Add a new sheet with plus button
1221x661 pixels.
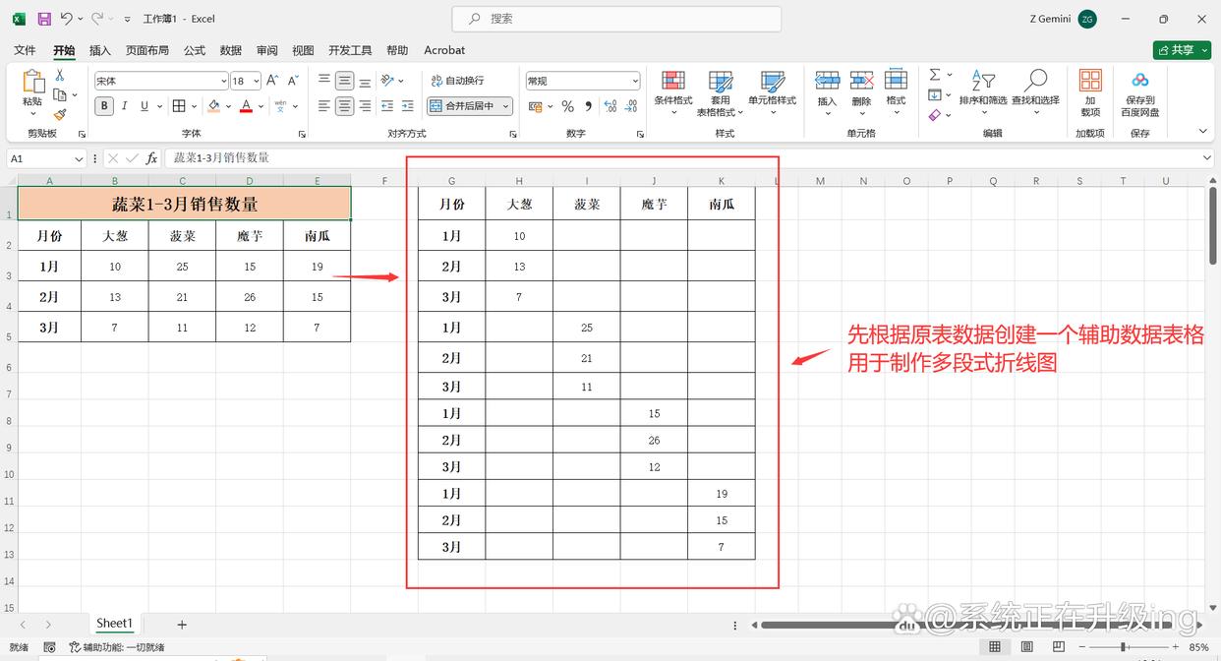pyautogui.click(x=182, y=625)
